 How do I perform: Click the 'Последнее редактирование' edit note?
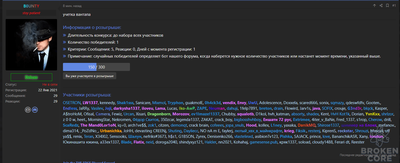pos(368,155)
